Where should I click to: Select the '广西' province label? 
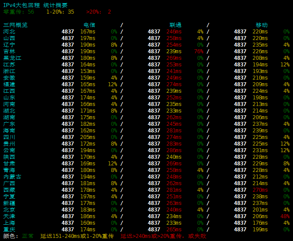coord(9,183)
